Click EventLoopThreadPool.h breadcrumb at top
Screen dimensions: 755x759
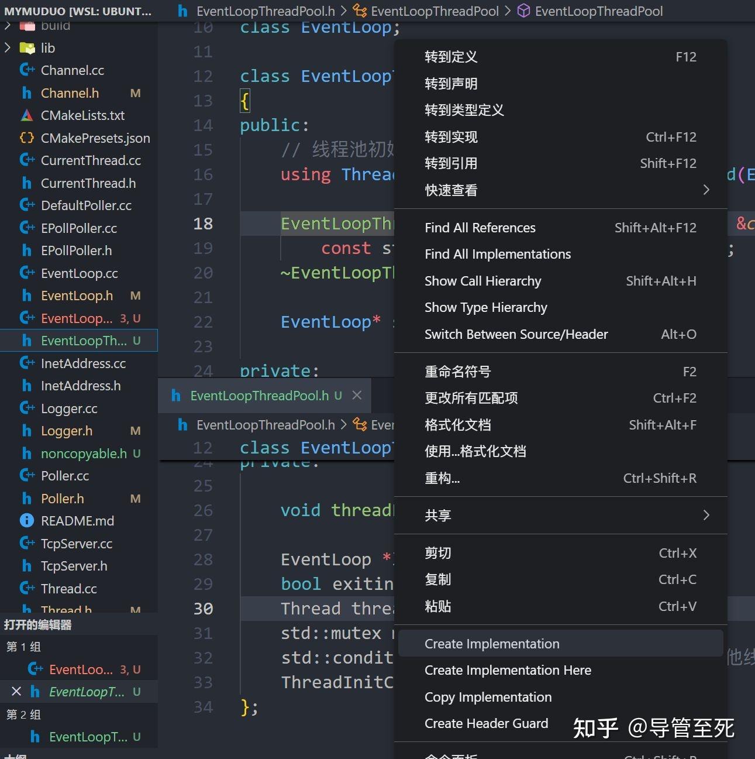coord(266,11)
